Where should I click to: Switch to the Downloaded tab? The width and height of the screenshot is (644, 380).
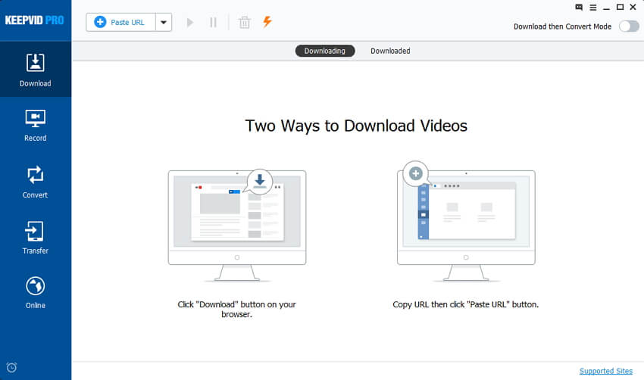[390, 51]
